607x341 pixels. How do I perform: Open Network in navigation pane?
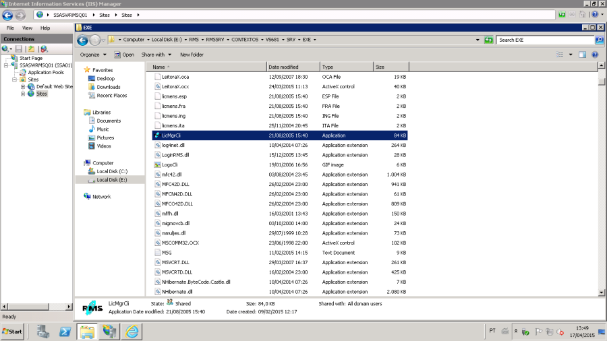pyautogui.click(x=101, y=197)
